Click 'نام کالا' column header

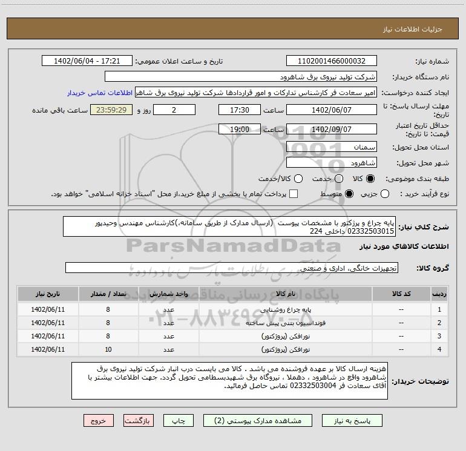(285, 294)
